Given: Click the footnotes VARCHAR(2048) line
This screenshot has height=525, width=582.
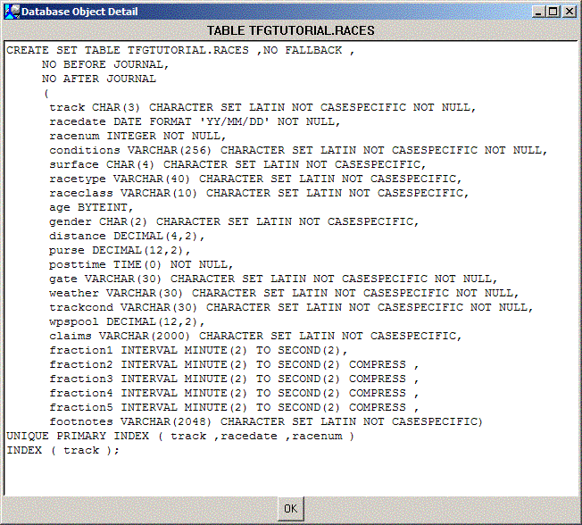Looking at the screenshot, I should 266,421.
